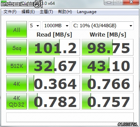140x127 pixels.
Task: Expand the drive selector showing C: 10%
Action: click(103, 26)
